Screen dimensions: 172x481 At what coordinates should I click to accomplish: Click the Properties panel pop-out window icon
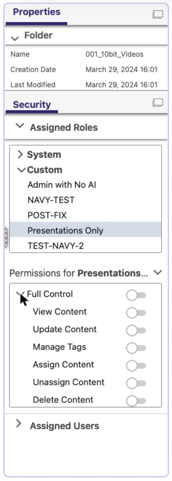pos(158,14)
